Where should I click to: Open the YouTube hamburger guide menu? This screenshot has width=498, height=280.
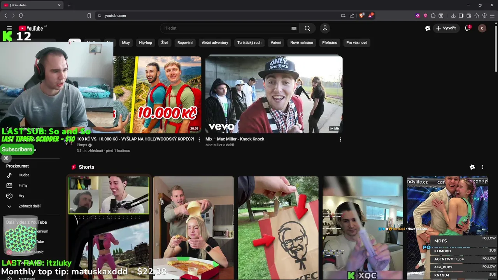coord(9,28)
